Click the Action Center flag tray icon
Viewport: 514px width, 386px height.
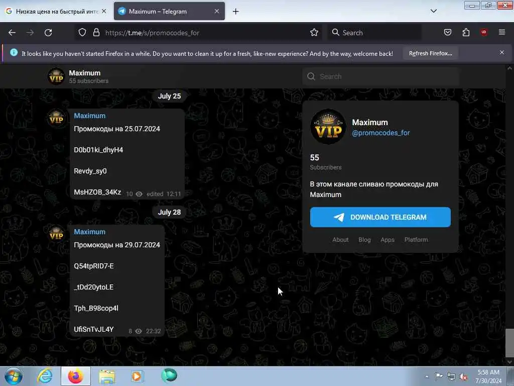point(439,376)
